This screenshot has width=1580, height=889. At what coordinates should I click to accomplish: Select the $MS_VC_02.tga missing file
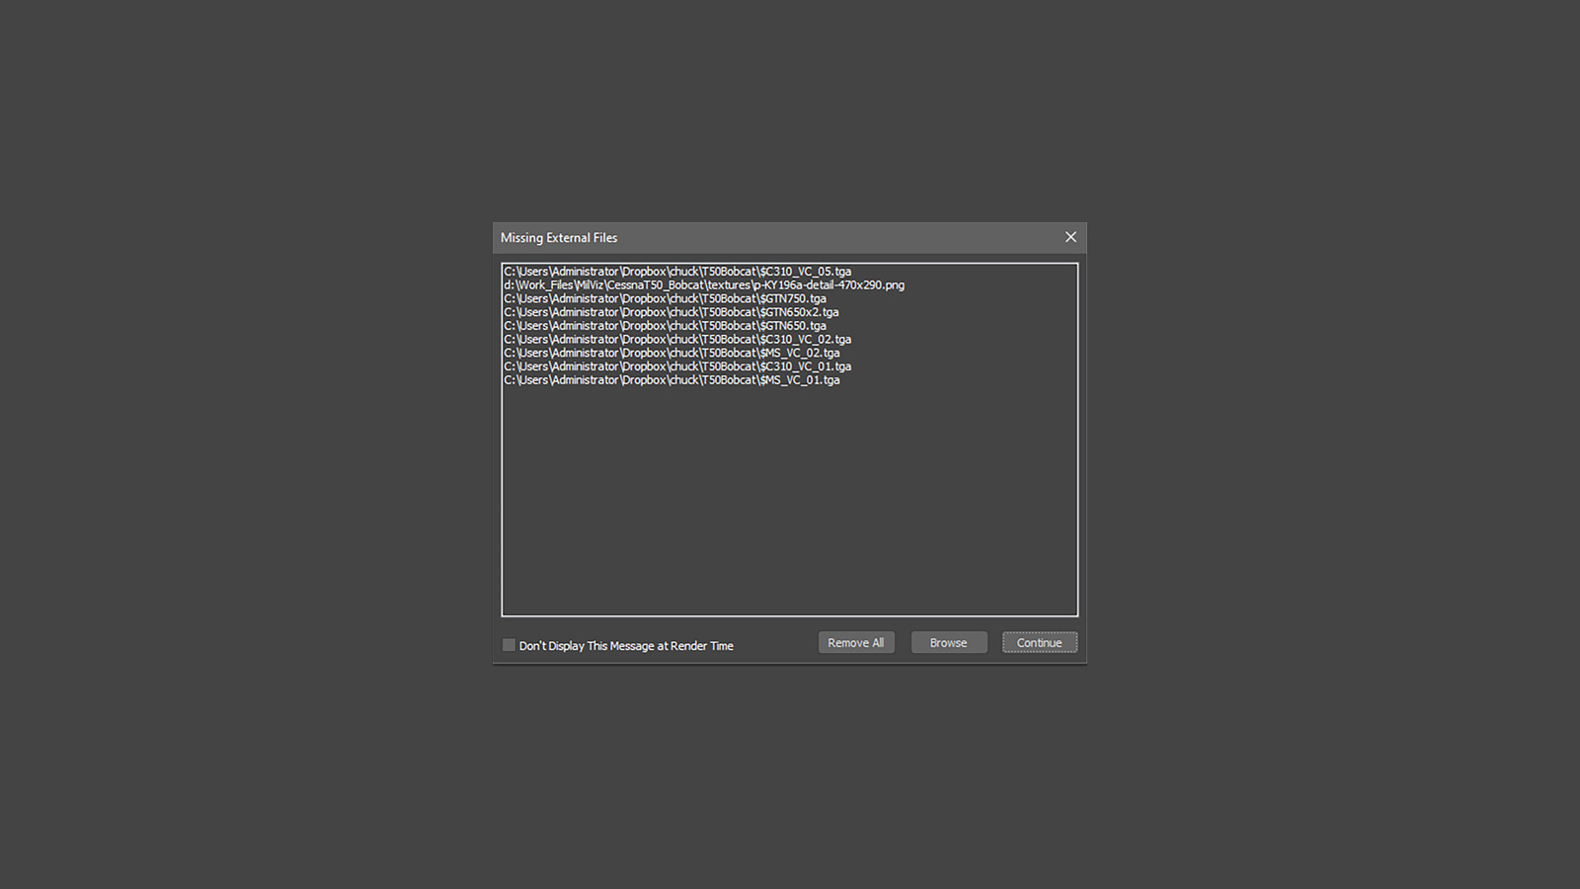point(671,353)
